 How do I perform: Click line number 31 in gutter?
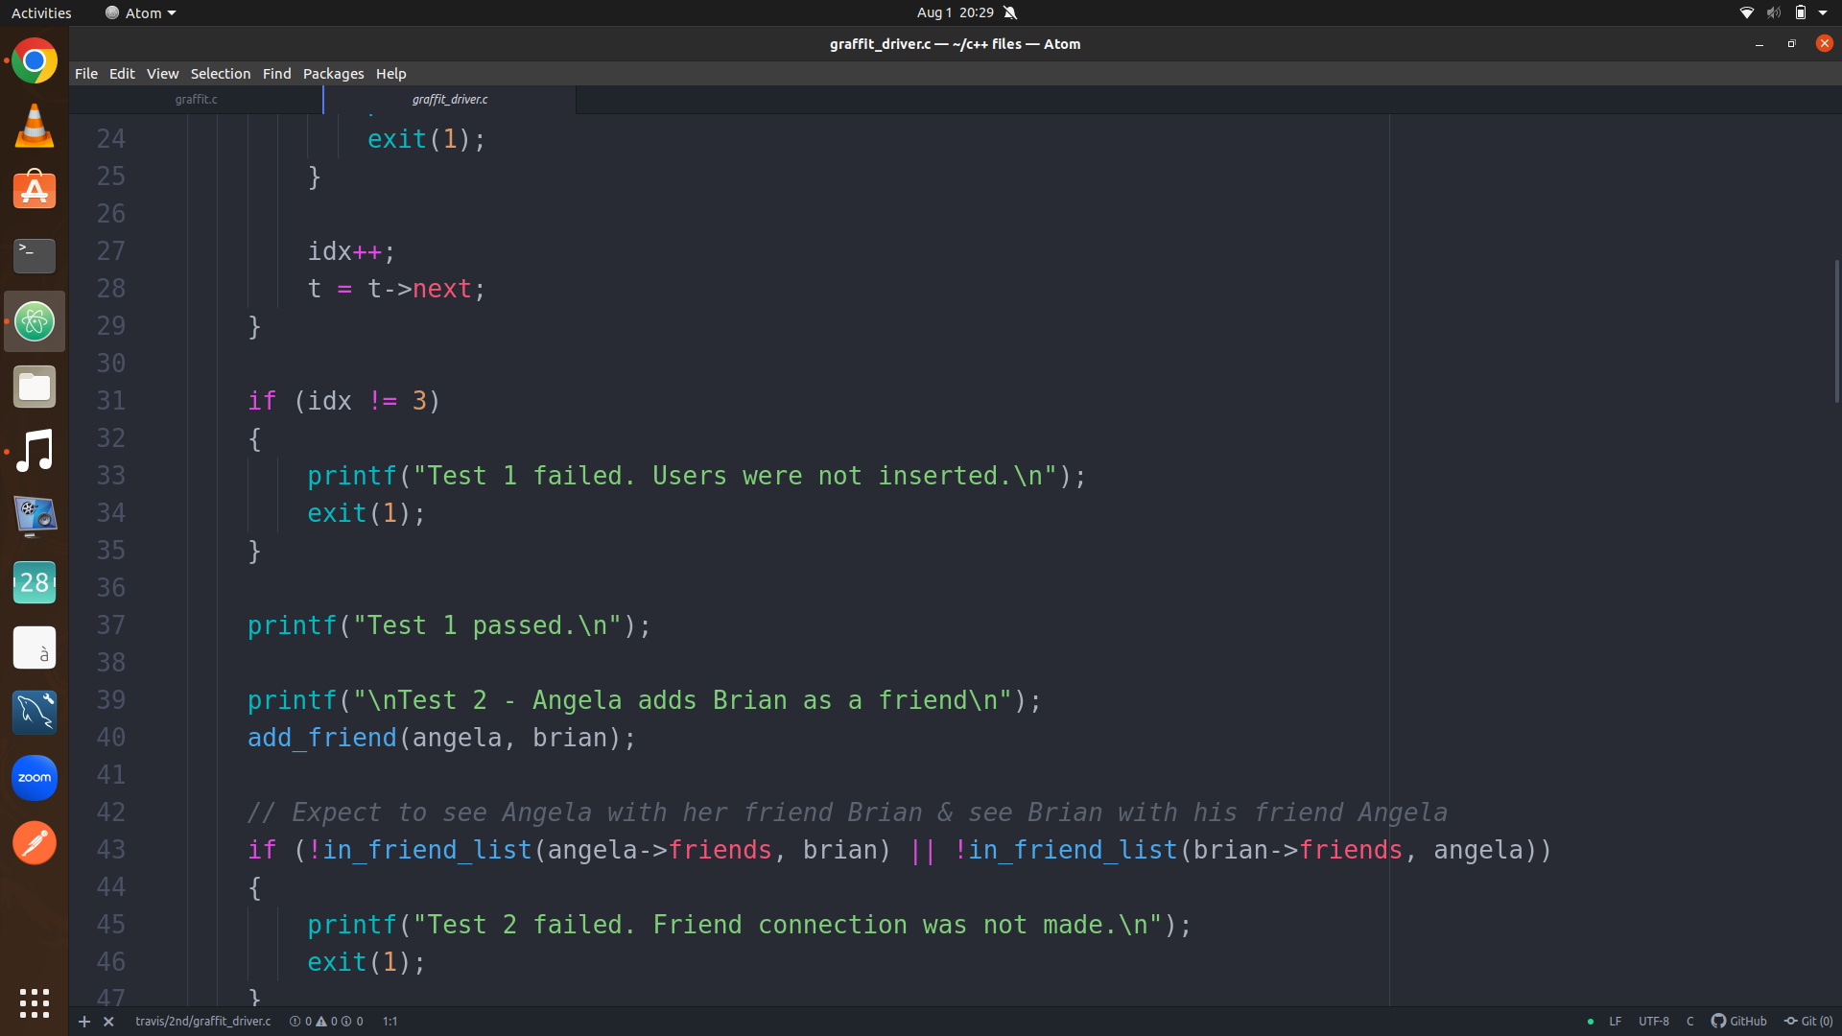(x=110, y=401)
